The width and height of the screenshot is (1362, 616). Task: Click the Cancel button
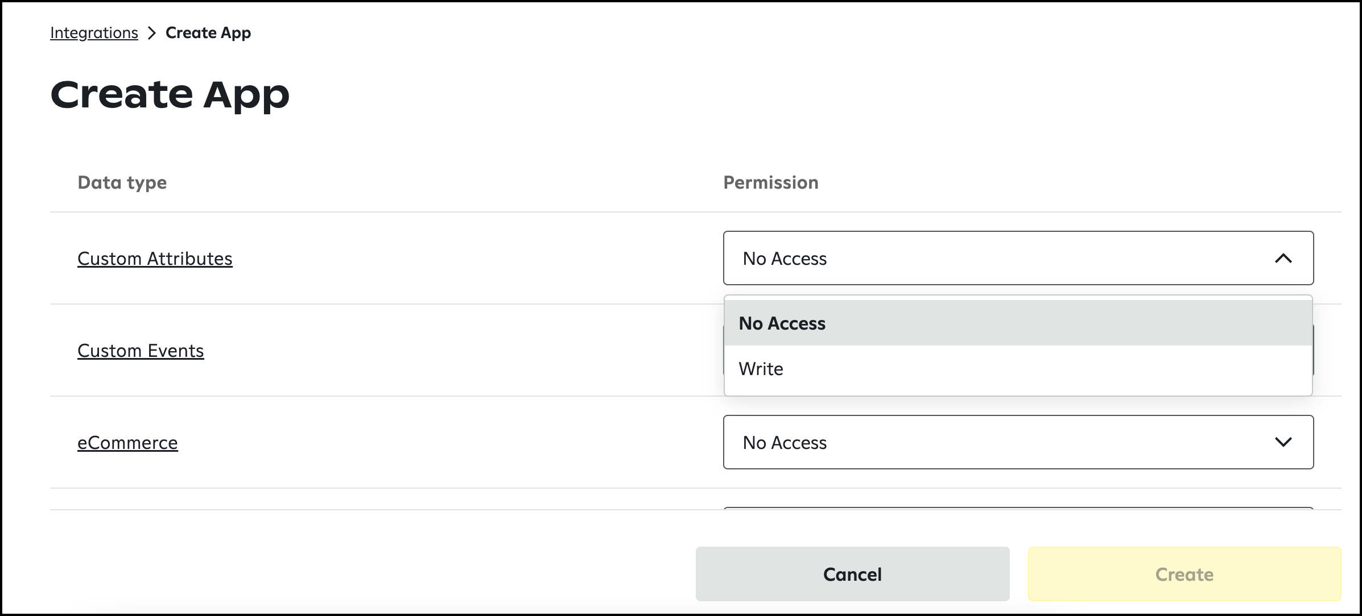point(852,574)
